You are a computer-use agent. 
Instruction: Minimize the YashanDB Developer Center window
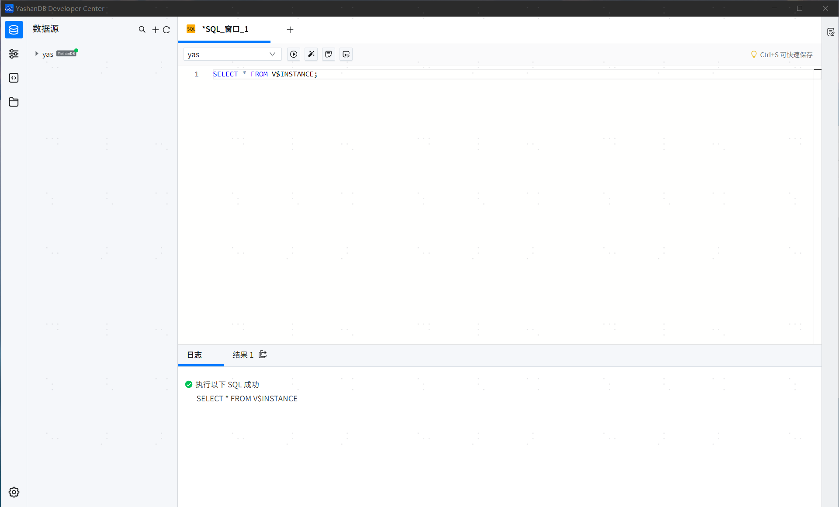pyautogui.click(x=774, y=8)
